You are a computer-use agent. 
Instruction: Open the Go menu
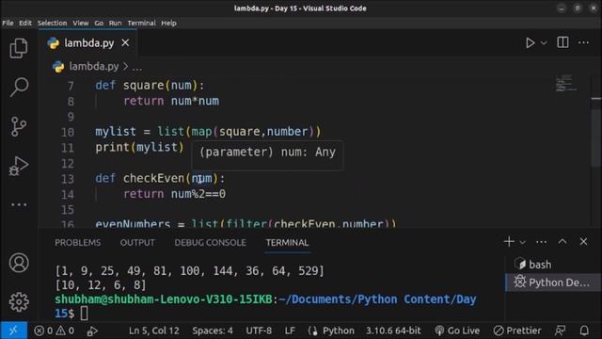[x=99, y=23]
